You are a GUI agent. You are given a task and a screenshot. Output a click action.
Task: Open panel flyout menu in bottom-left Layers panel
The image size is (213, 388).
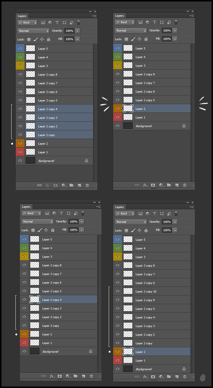point(98,206)
